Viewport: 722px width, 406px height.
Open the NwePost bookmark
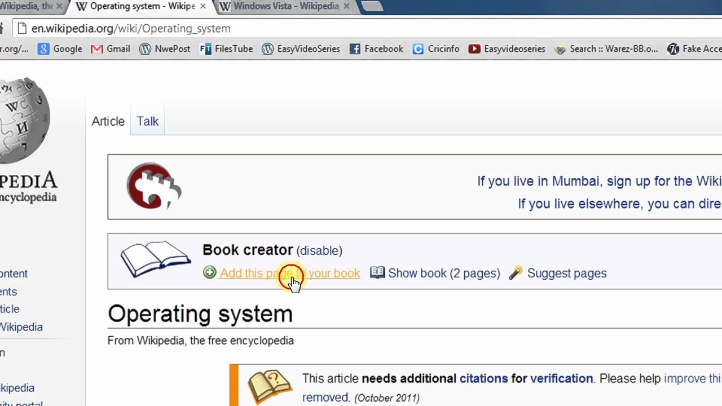(x=165, y=49)
